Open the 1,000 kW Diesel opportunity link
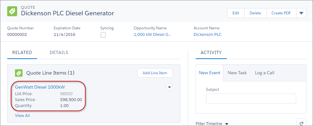Screen dimensions: 313x126 point(153,35)
